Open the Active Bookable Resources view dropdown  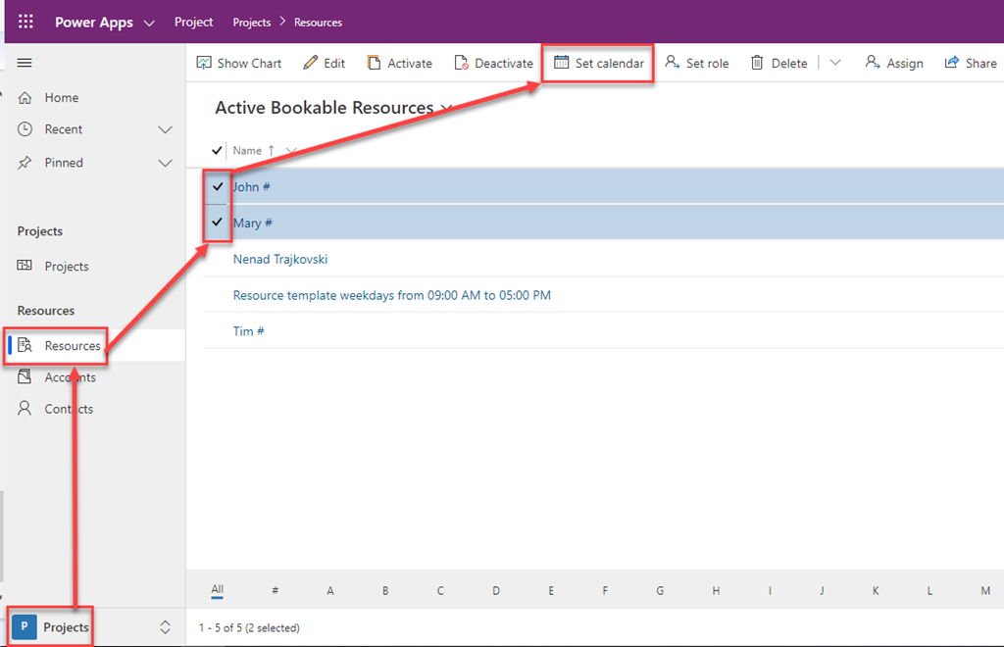448,108
